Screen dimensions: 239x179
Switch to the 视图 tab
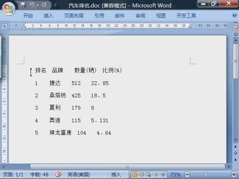(161, 16)
